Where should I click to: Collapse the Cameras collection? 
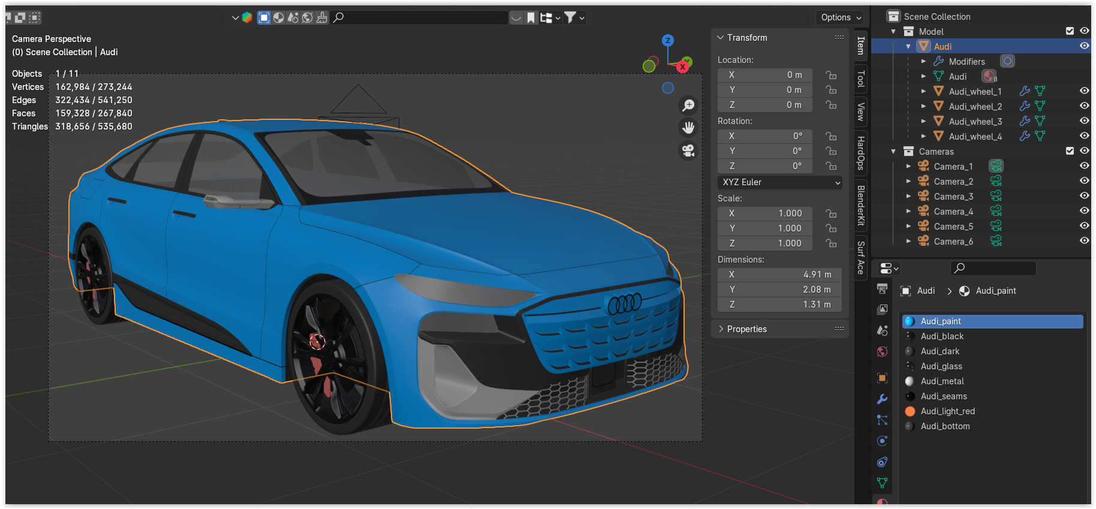point(893,152)
